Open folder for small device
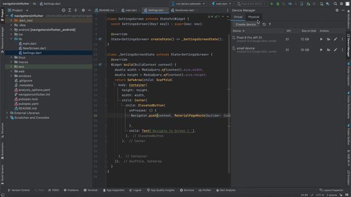Image resolution: width=351 pixels, height=197 pixels. [x=329, y=50]
